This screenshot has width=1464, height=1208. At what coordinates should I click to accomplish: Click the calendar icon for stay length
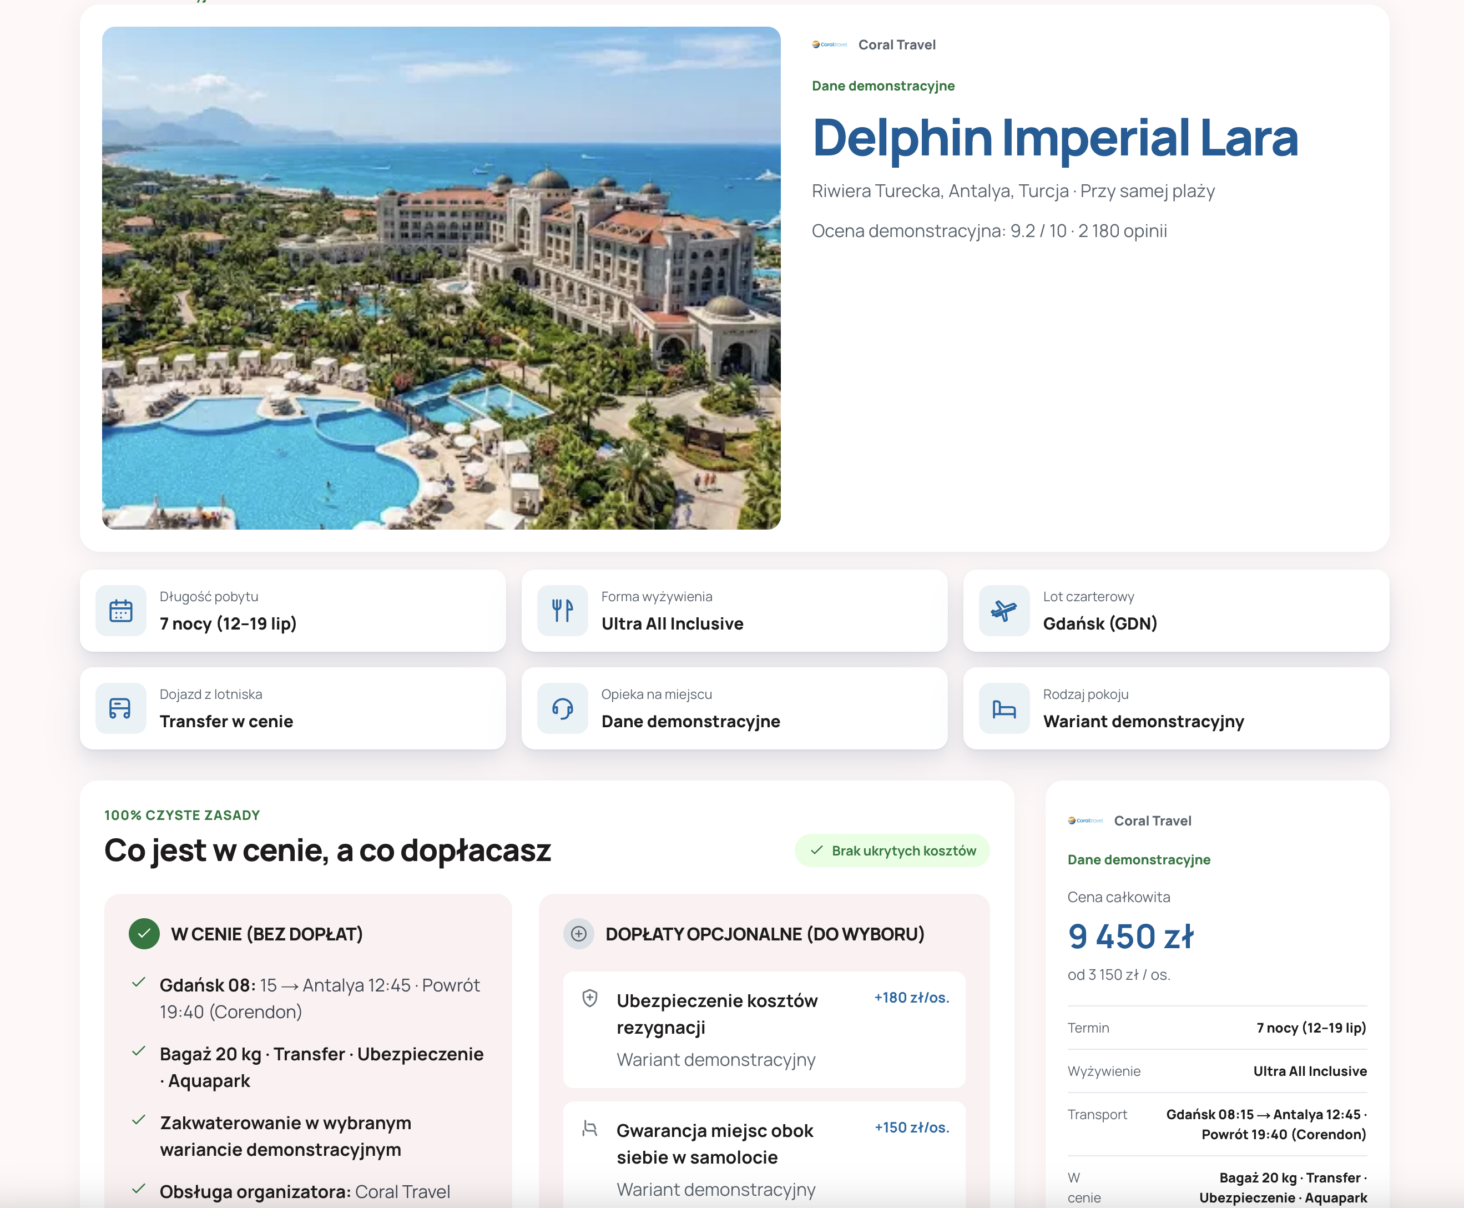pyautogui.click(x=121, y=610)
